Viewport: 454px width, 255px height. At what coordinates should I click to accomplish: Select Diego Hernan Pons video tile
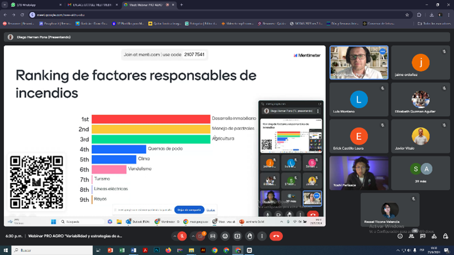359,63
